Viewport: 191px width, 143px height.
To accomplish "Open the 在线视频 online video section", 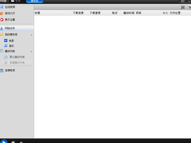I will pyautogui.click(x=10, y=7).
